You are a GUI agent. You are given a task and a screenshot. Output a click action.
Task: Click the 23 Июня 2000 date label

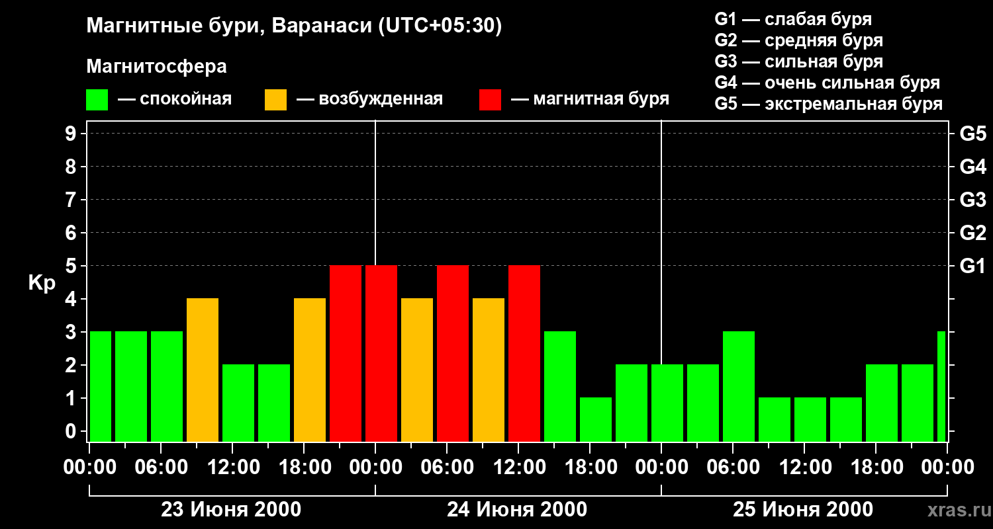tap(231, 510)
